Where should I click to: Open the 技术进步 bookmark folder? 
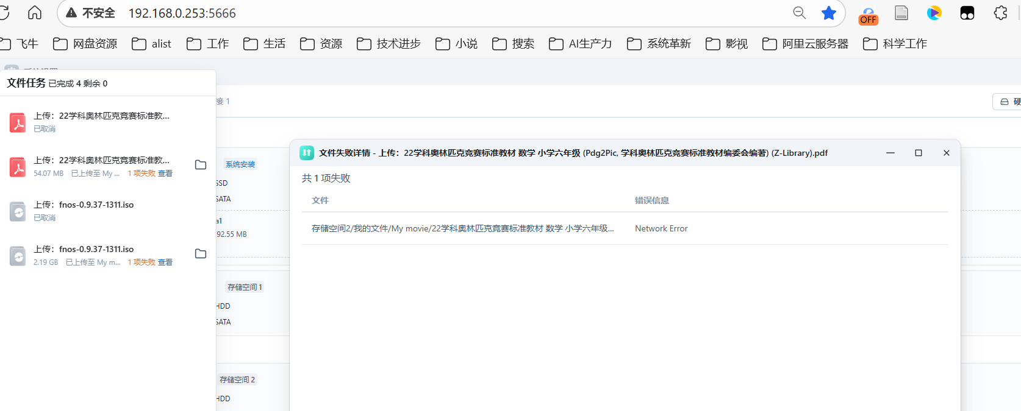coord(389,44)
